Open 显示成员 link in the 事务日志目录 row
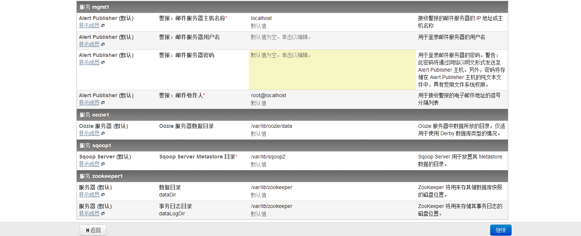 tap(89, 213)
